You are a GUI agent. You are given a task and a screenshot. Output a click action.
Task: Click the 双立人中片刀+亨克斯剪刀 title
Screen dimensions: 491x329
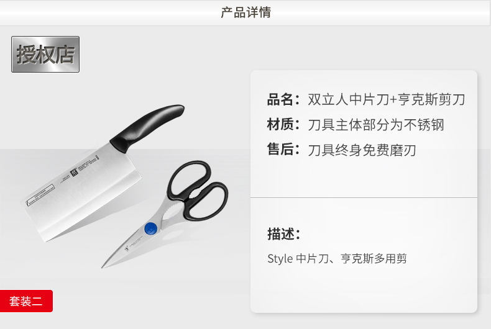pyautogui.click(x=387, y=99)
